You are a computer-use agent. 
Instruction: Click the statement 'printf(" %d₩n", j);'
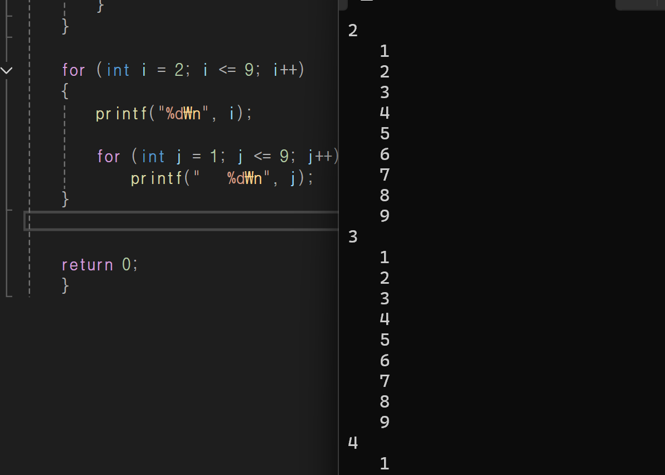222,178
